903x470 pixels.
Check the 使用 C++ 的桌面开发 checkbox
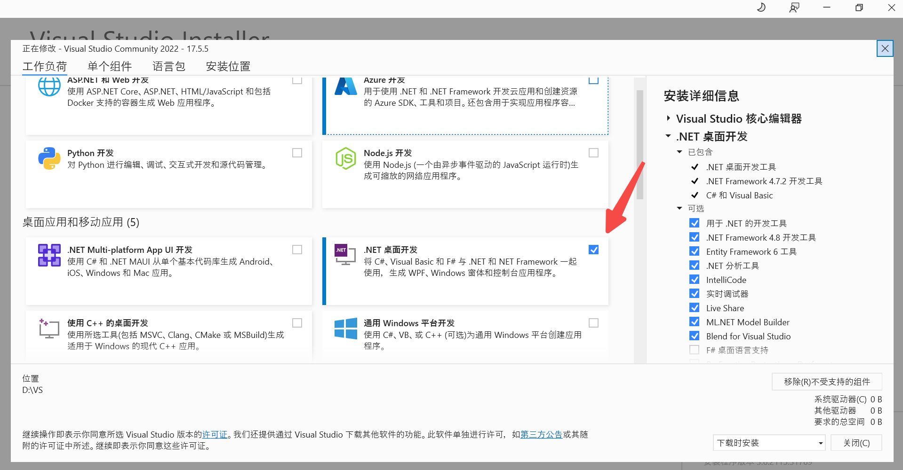coord(297,323)
